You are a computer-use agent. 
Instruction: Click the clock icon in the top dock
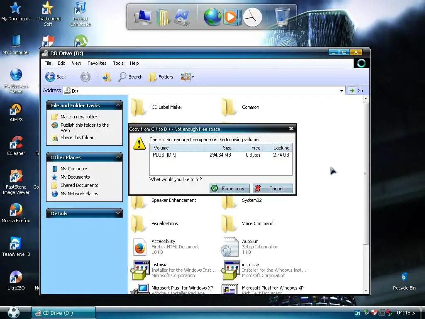(252, 17)
